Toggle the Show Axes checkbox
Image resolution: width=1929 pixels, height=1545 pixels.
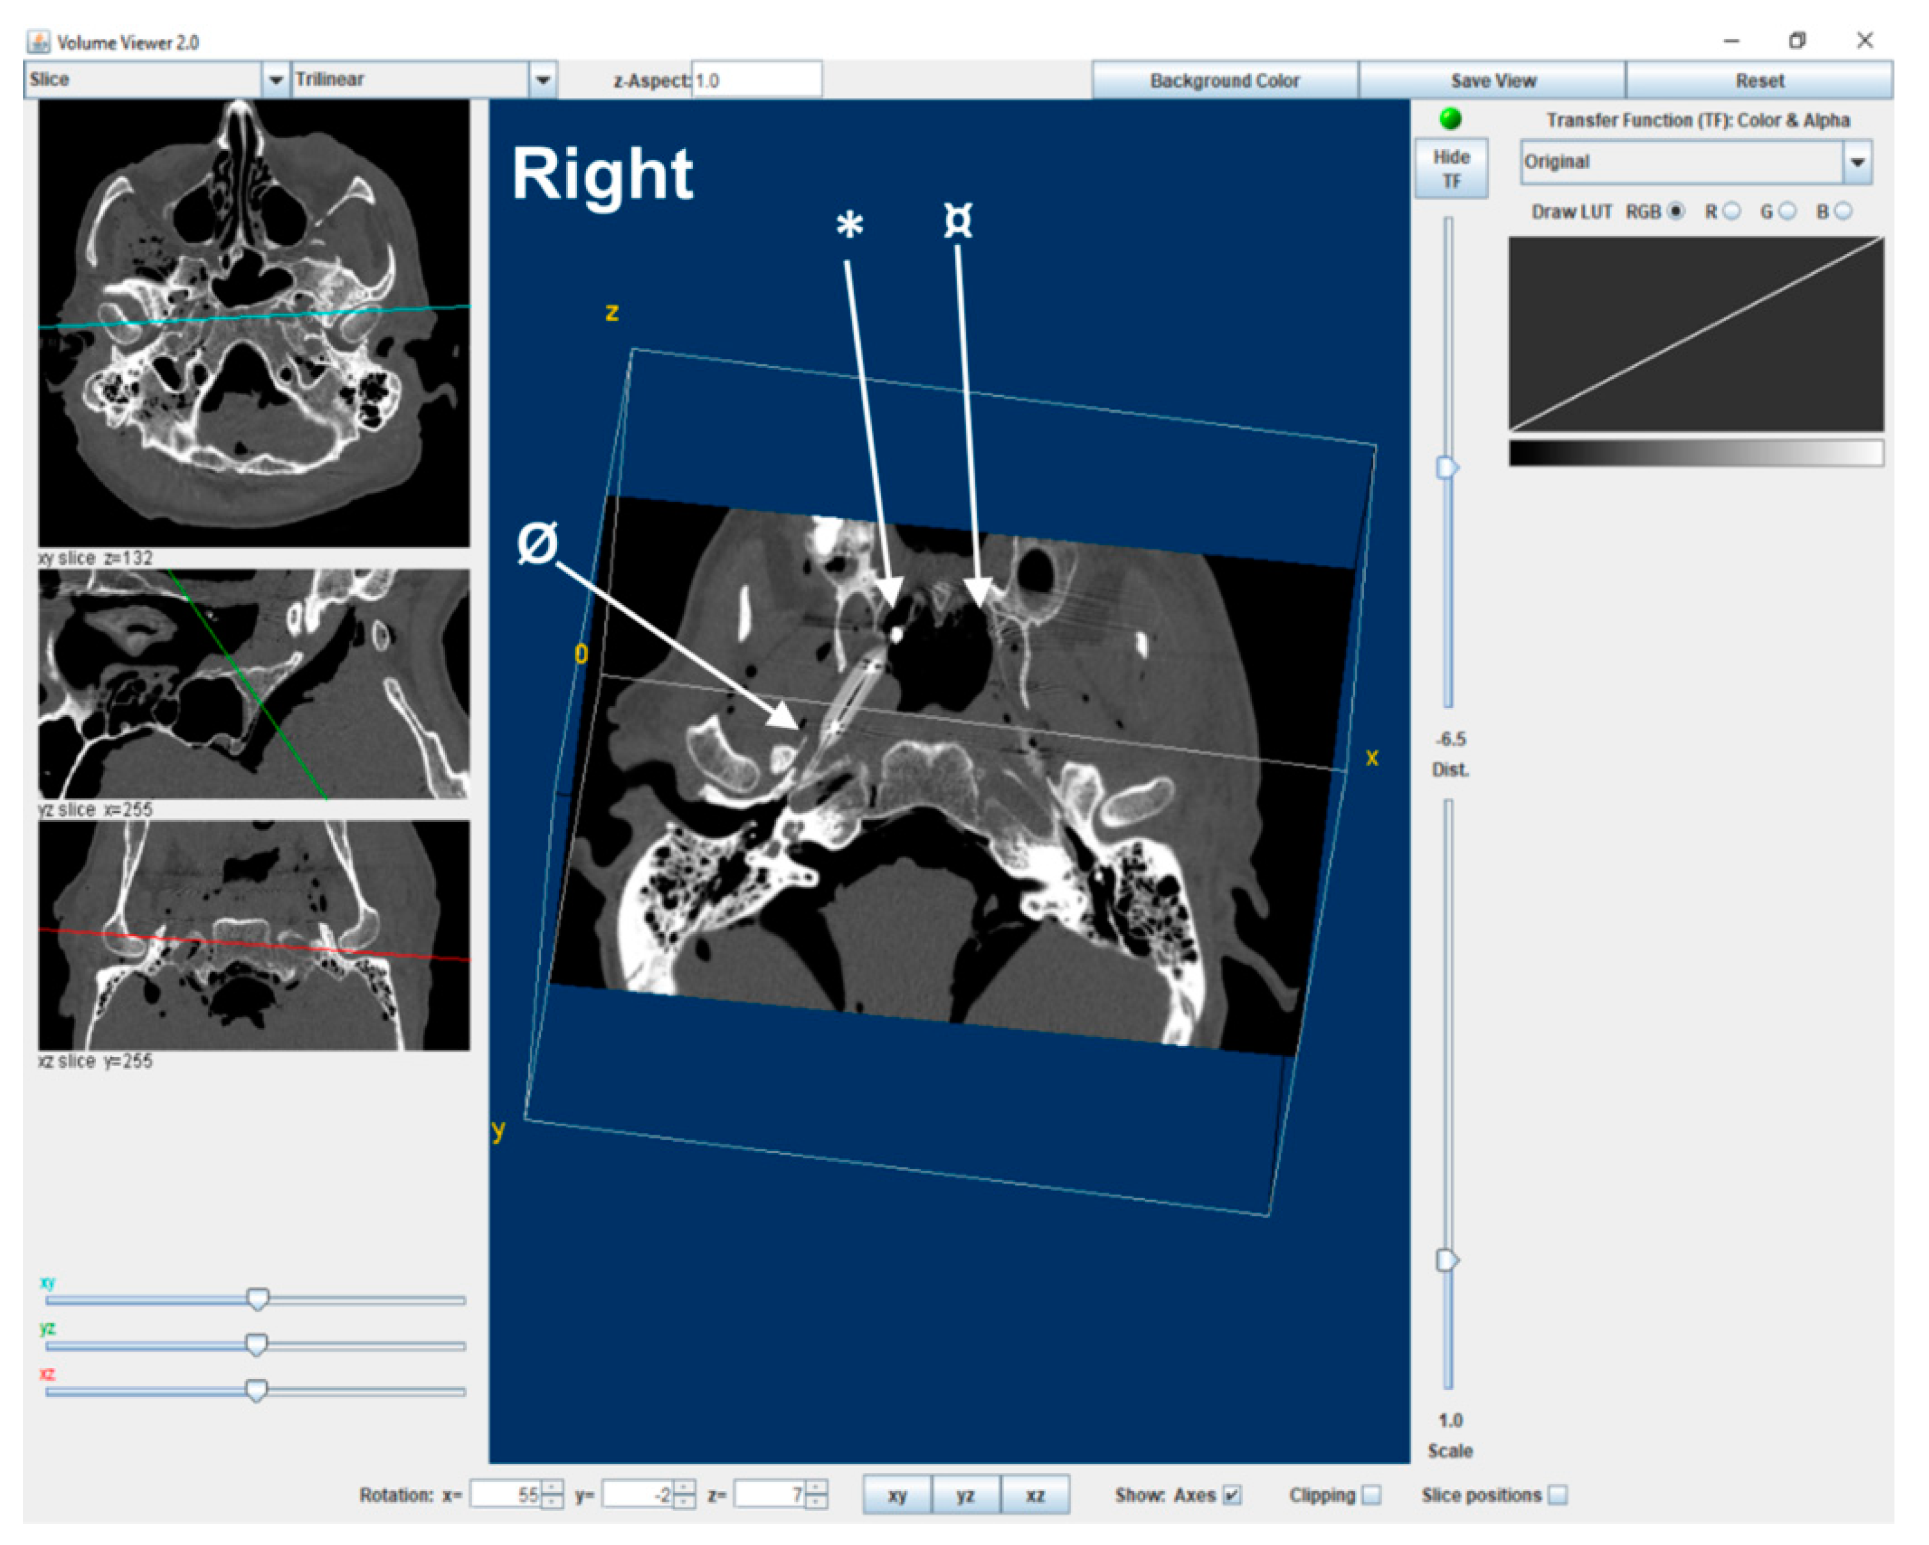tap(1232, 1495)
